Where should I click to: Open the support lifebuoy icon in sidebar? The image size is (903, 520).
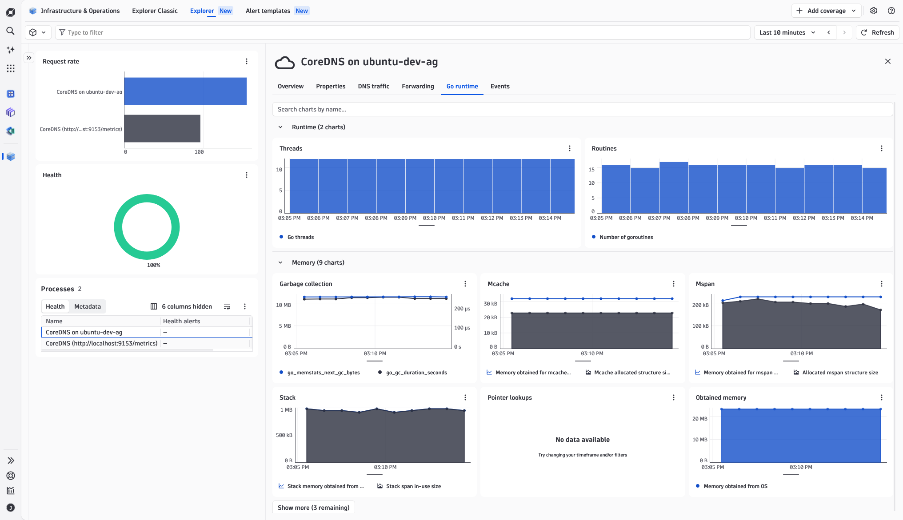tap(11, 476)
